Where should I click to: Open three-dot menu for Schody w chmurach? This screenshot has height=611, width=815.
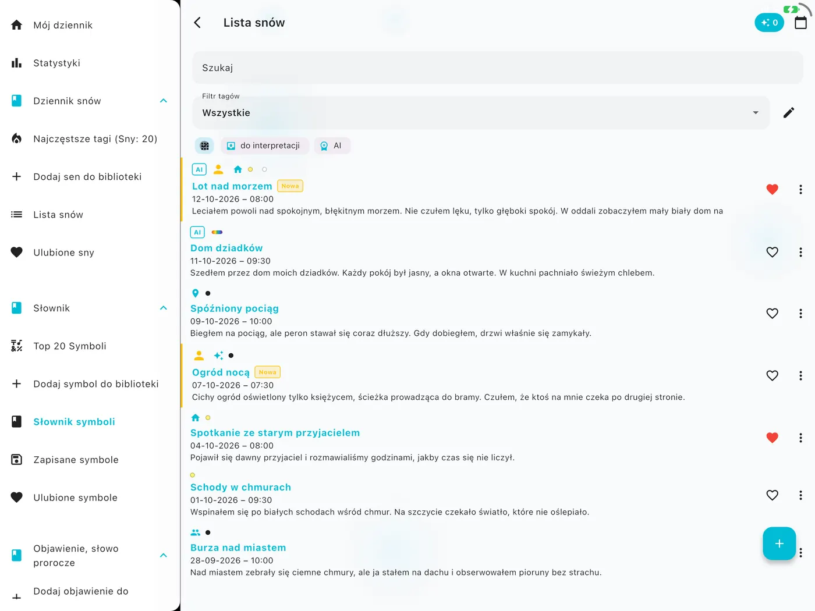click(800, 495)
